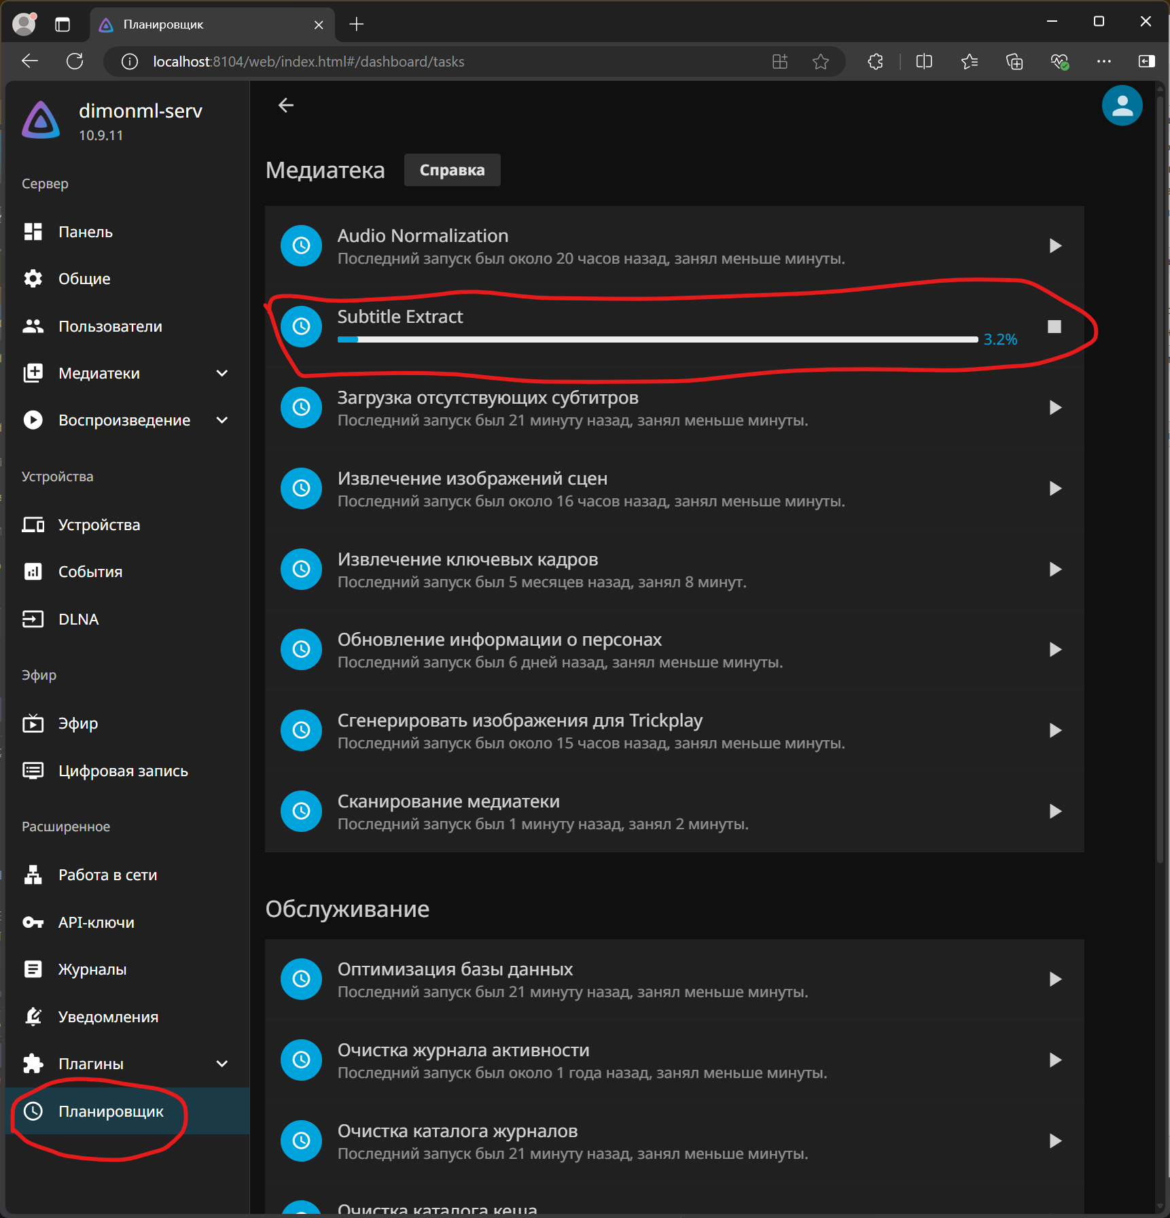Expand the Медиатеки sidebar section
The height and width of the screenshot is (1218, 1170).
(221, 374)
